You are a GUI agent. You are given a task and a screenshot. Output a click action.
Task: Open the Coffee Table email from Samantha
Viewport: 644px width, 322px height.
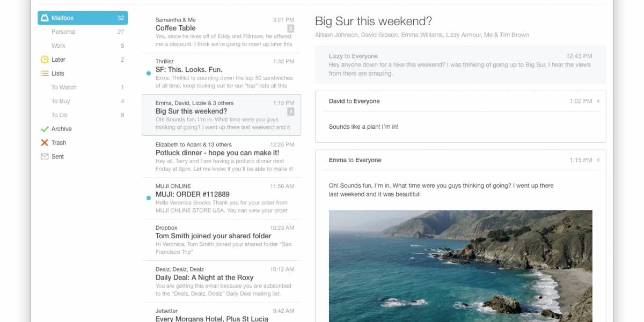(x=221, y=32)
